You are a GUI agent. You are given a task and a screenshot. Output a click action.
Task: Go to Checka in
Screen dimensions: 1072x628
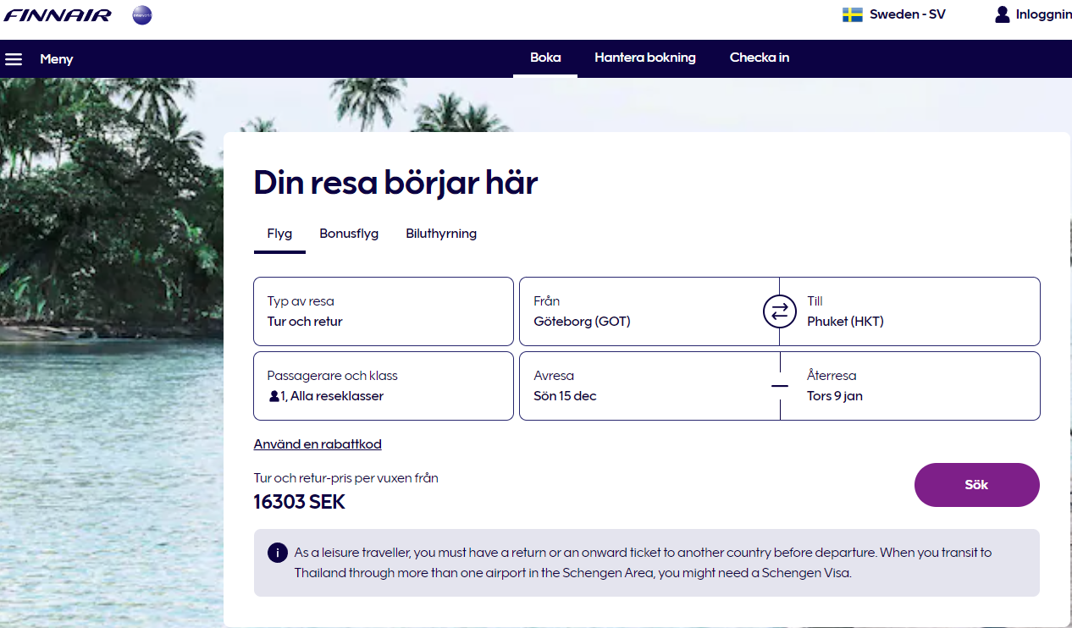760,58
